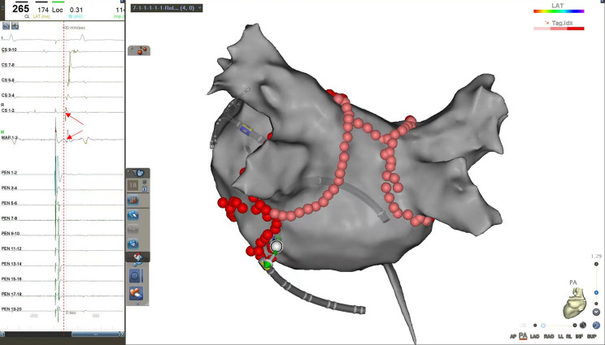Switch to the PA view
This screenshot has height=345, width=605.
(x=524, y=335)
